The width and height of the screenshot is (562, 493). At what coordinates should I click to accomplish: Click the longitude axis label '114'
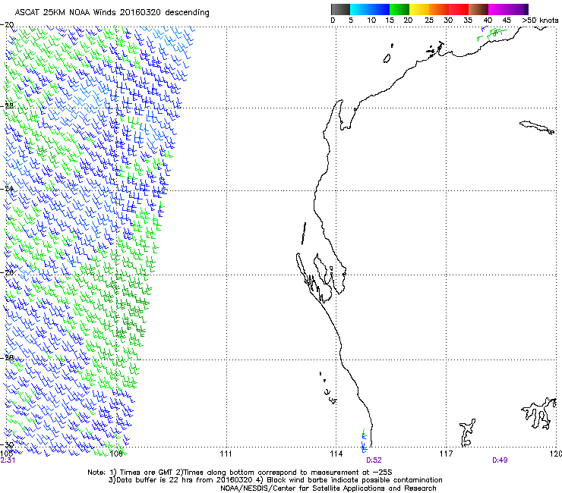point(336,454)
